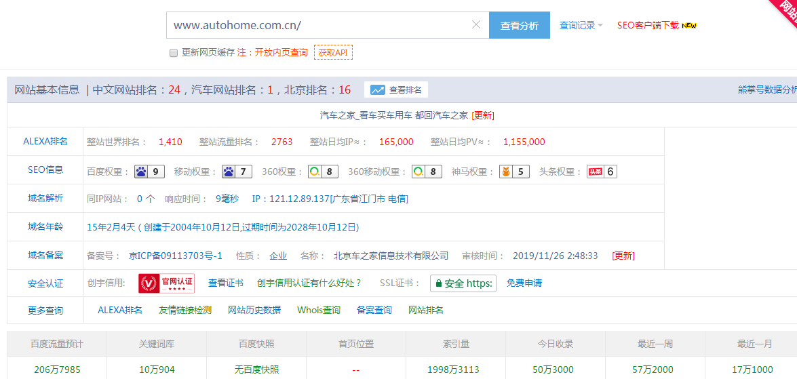
Task: Click world rank value 1,410
Action: [x=170, y=142]
